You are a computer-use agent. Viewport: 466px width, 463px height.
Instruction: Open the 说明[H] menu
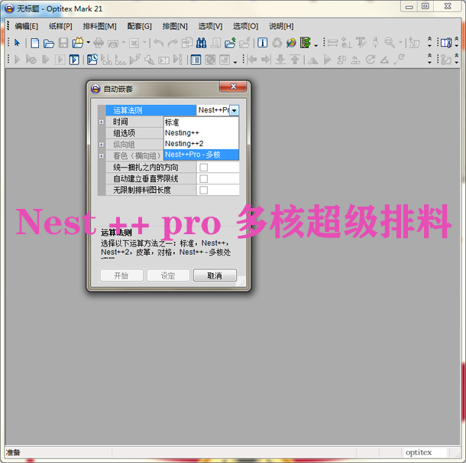pos(281,26)
